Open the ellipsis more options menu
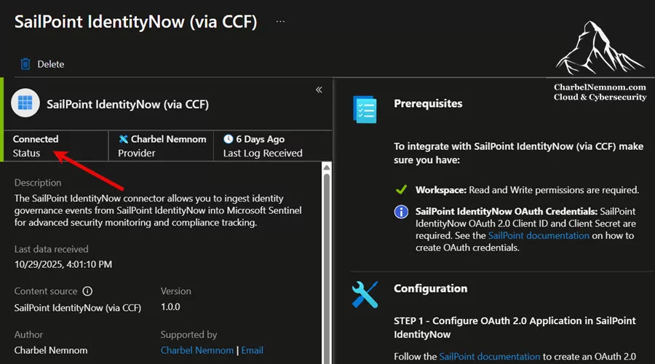Screen dimensions: 655x364 point(280,21)
